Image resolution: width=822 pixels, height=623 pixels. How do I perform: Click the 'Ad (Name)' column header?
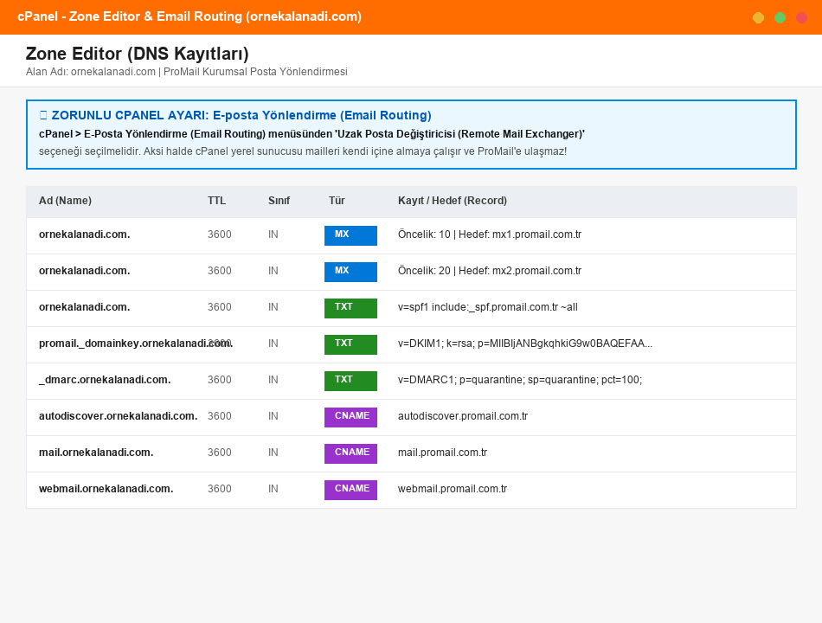pos(65,201)
